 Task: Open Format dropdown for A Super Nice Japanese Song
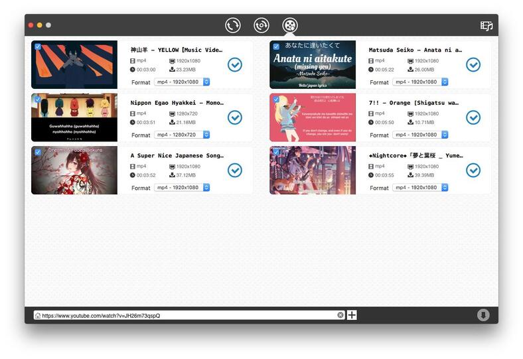coord(182,187)
